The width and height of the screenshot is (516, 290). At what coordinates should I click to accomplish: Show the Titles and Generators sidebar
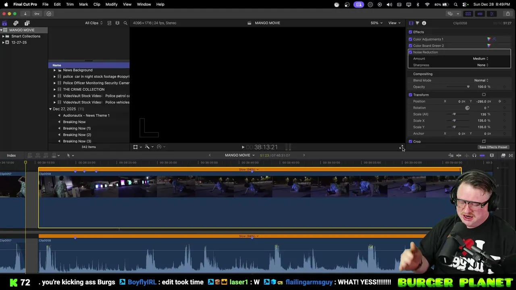pos(27,23)
